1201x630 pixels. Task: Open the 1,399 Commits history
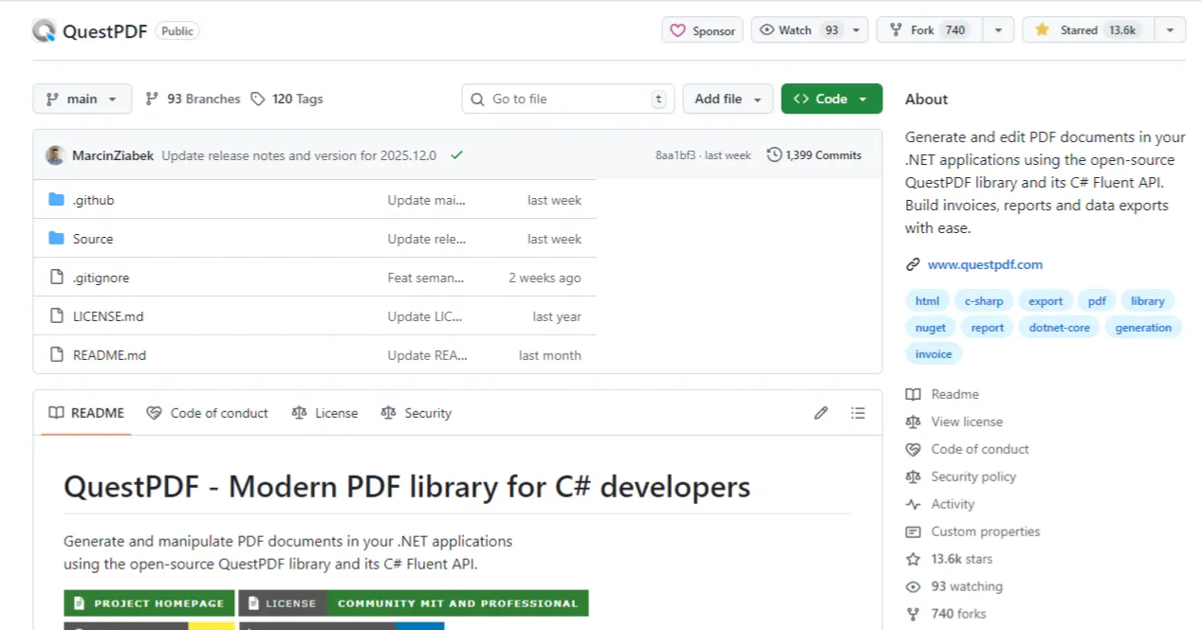point(814,155)
